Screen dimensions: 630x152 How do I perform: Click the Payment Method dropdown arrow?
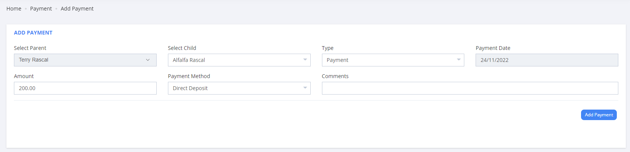(x=305, y=88)
